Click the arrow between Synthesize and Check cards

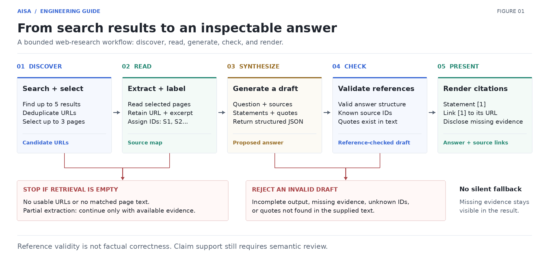(327, 112)
